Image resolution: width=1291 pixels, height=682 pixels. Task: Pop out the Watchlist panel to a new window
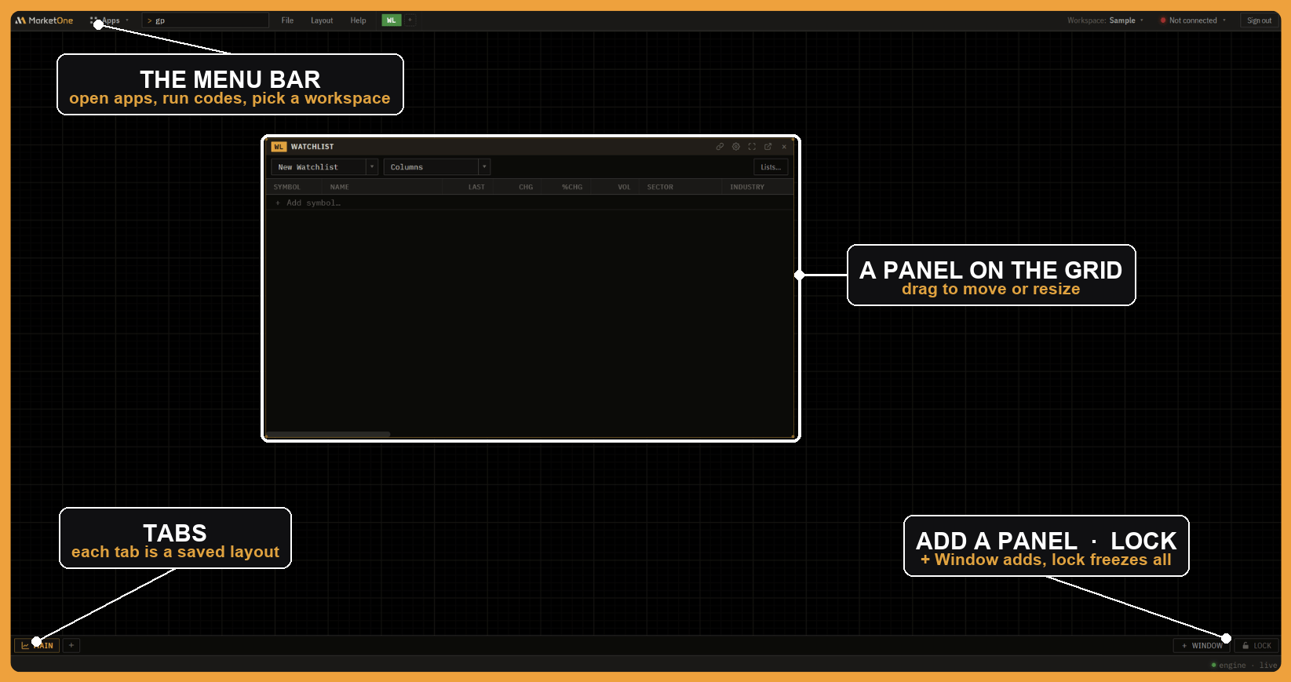click(x=768, y=147)
